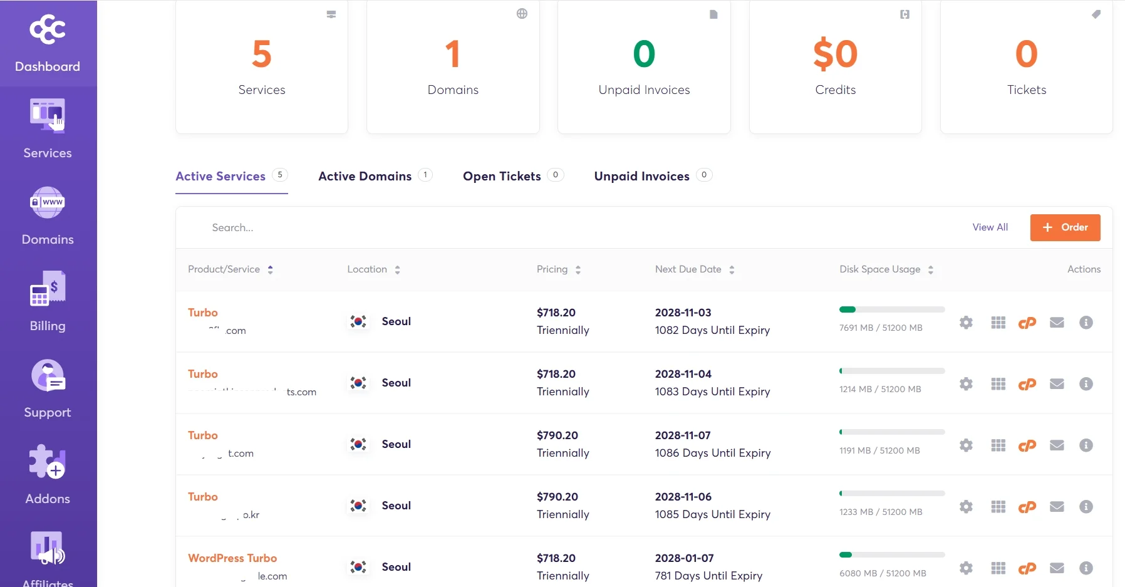Image resolution: width=1125 pixels, height=587 pixels.
Task: Click grid apps icon for fourth Turbo service
Action: pos(998,507)
